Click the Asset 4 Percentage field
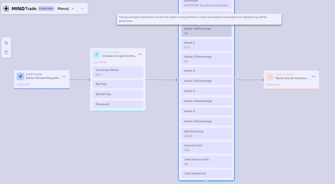335x184 pixels. pyautogui.click(x=206, y=101)
